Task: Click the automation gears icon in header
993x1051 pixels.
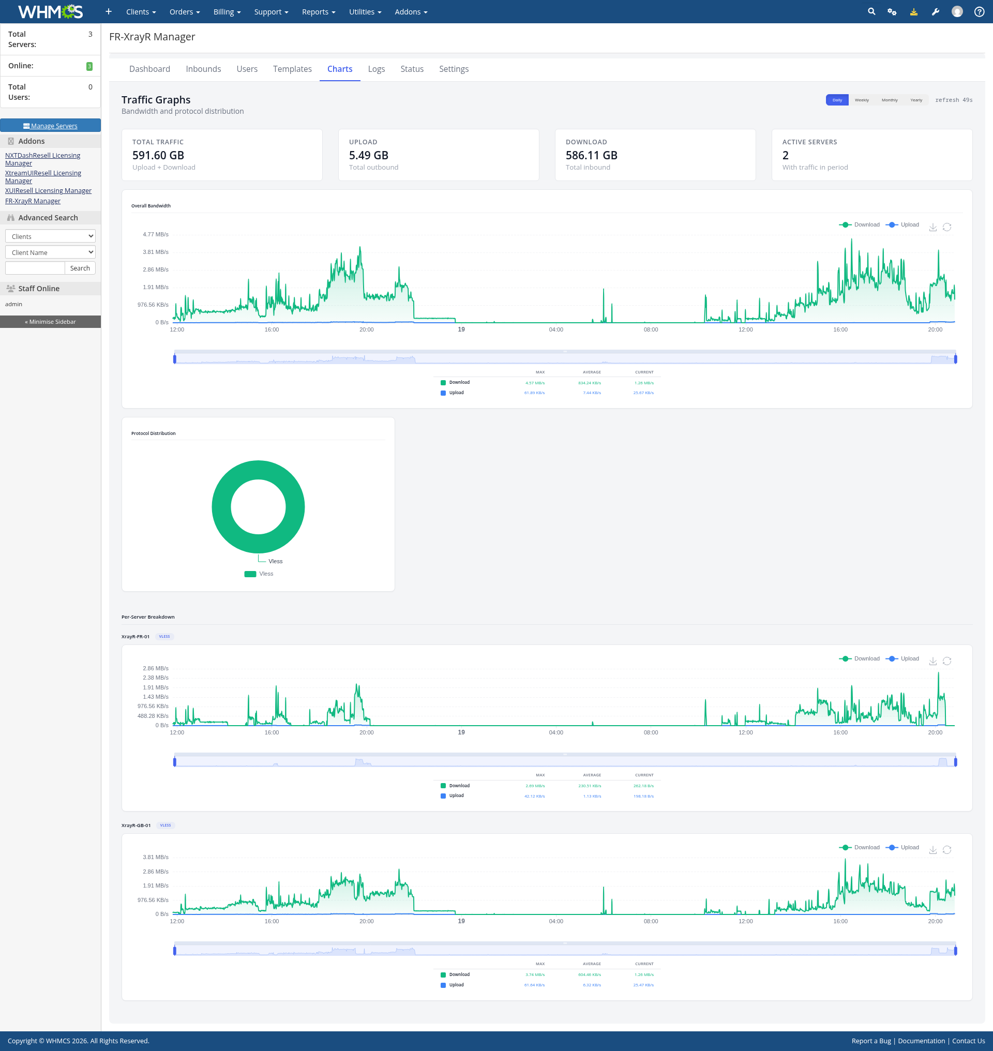Action: tap(892, 12)
